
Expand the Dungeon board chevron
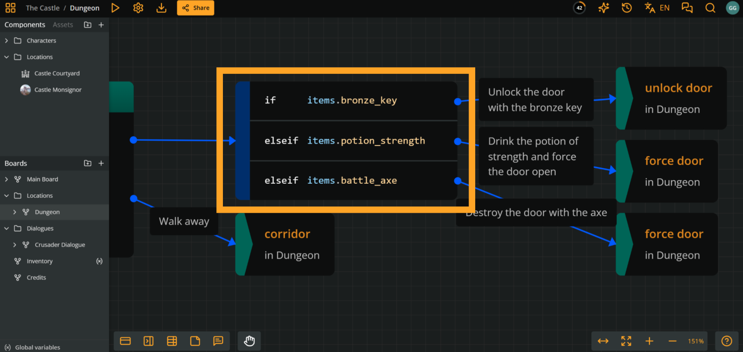click(15, 212)
